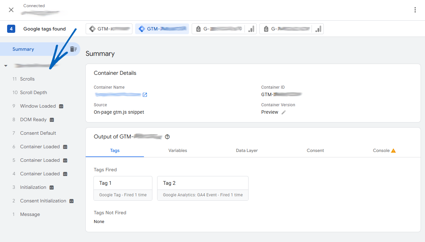Click the 'Preview' container version text
This screenshot has width=425, height=242.
point(270,112)
